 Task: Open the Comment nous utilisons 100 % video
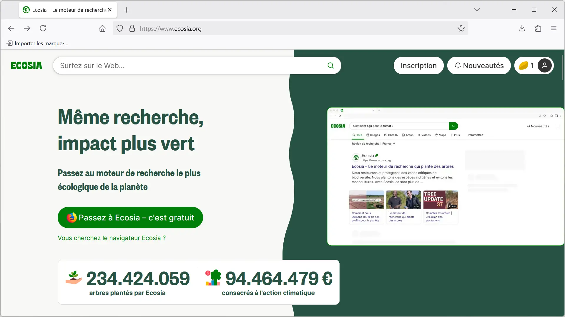[366, 200]
